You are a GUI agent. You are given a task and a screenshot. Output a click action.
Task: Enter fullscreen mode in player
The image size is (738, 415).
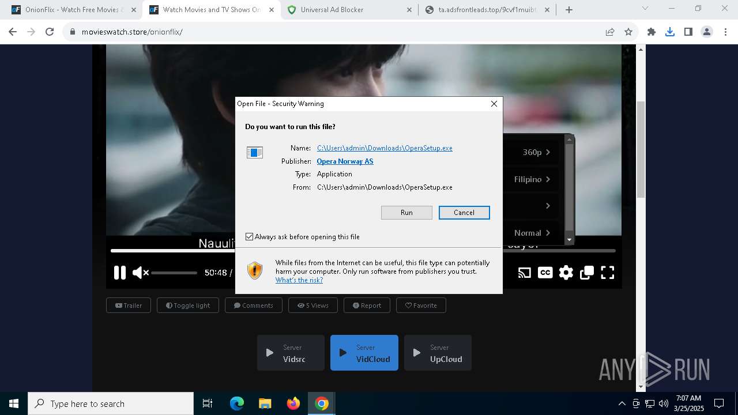pos(608,273)
